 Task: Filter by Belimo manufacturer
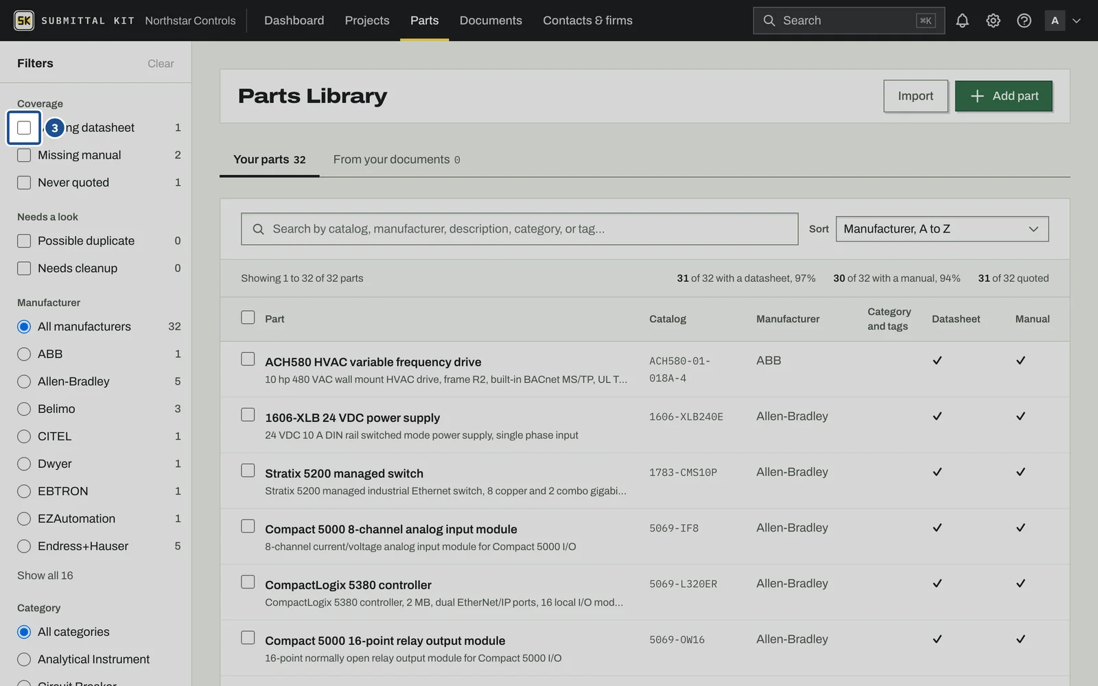coord(24,409)
